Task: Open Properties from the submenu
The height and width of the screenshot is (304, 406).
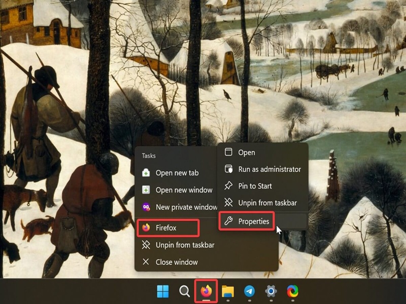Action: (262, 221)
